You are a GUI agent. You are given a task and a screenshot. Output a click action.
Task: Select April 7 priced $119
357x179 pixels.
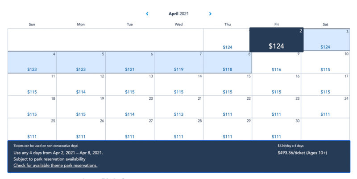pos(179,62)
